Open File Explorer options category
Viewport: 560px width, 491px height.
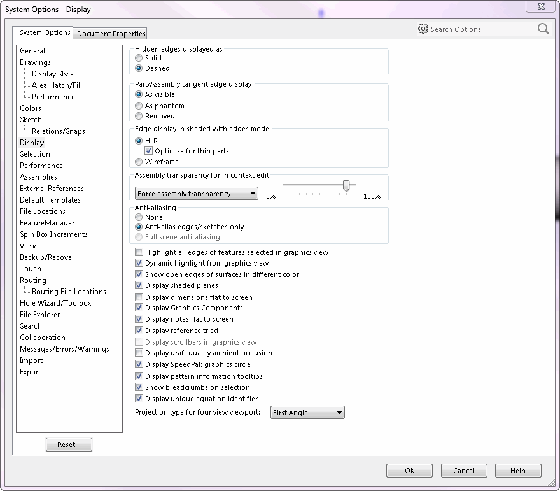(x=39, y=315)
